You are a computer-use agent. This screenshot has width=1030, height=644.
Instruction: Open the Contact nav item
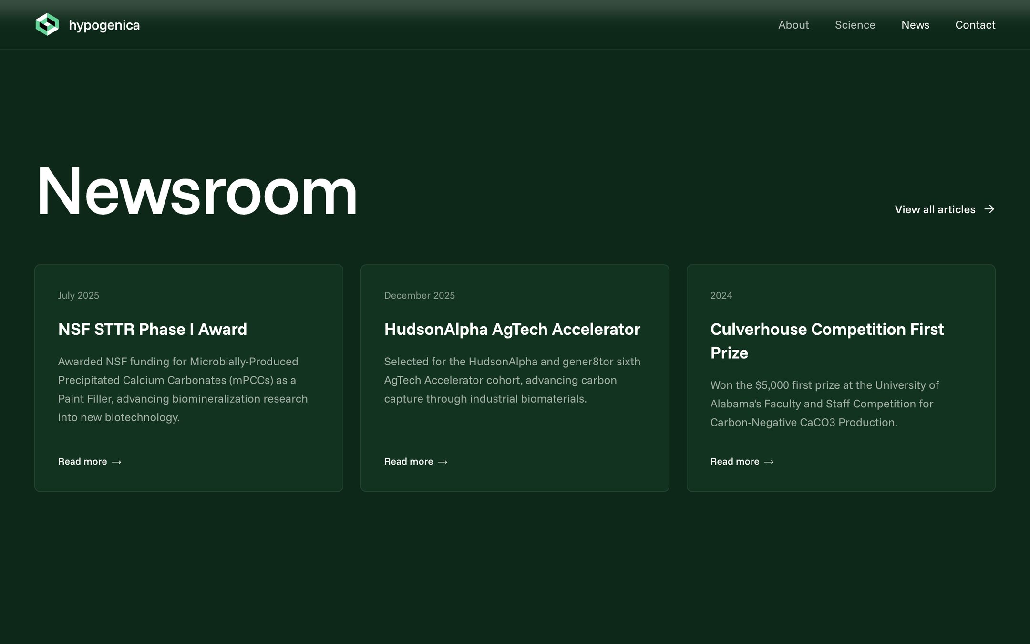[x=975, y=25]
